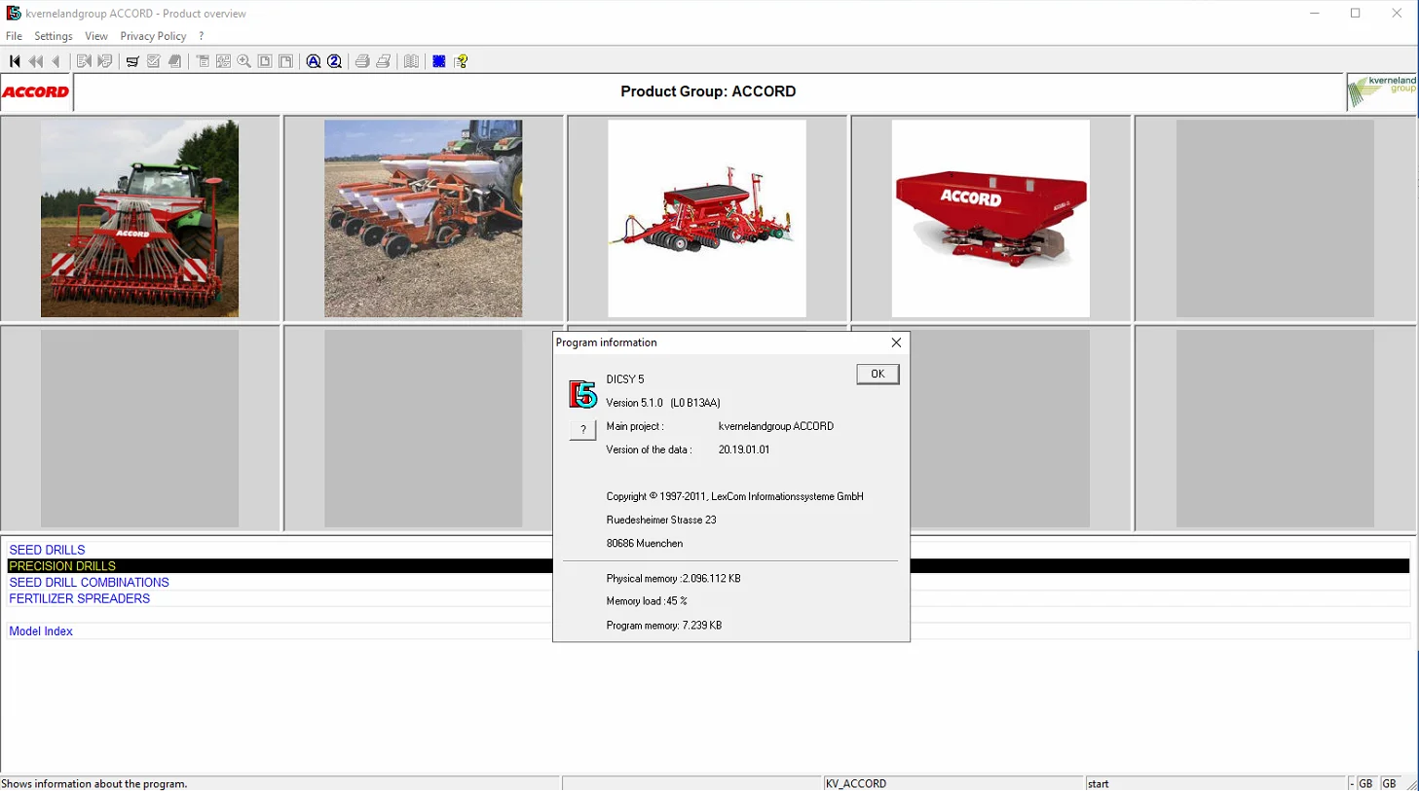Viewport: 1419px width, 791px height.
Task: Click 'kvernelandgroup ACCORD' main project value
Action: 776,426
